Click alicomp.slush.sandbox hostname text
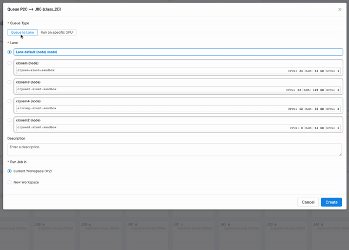Image resolution: width=349 pixels, height=250 pixels. 37,108
